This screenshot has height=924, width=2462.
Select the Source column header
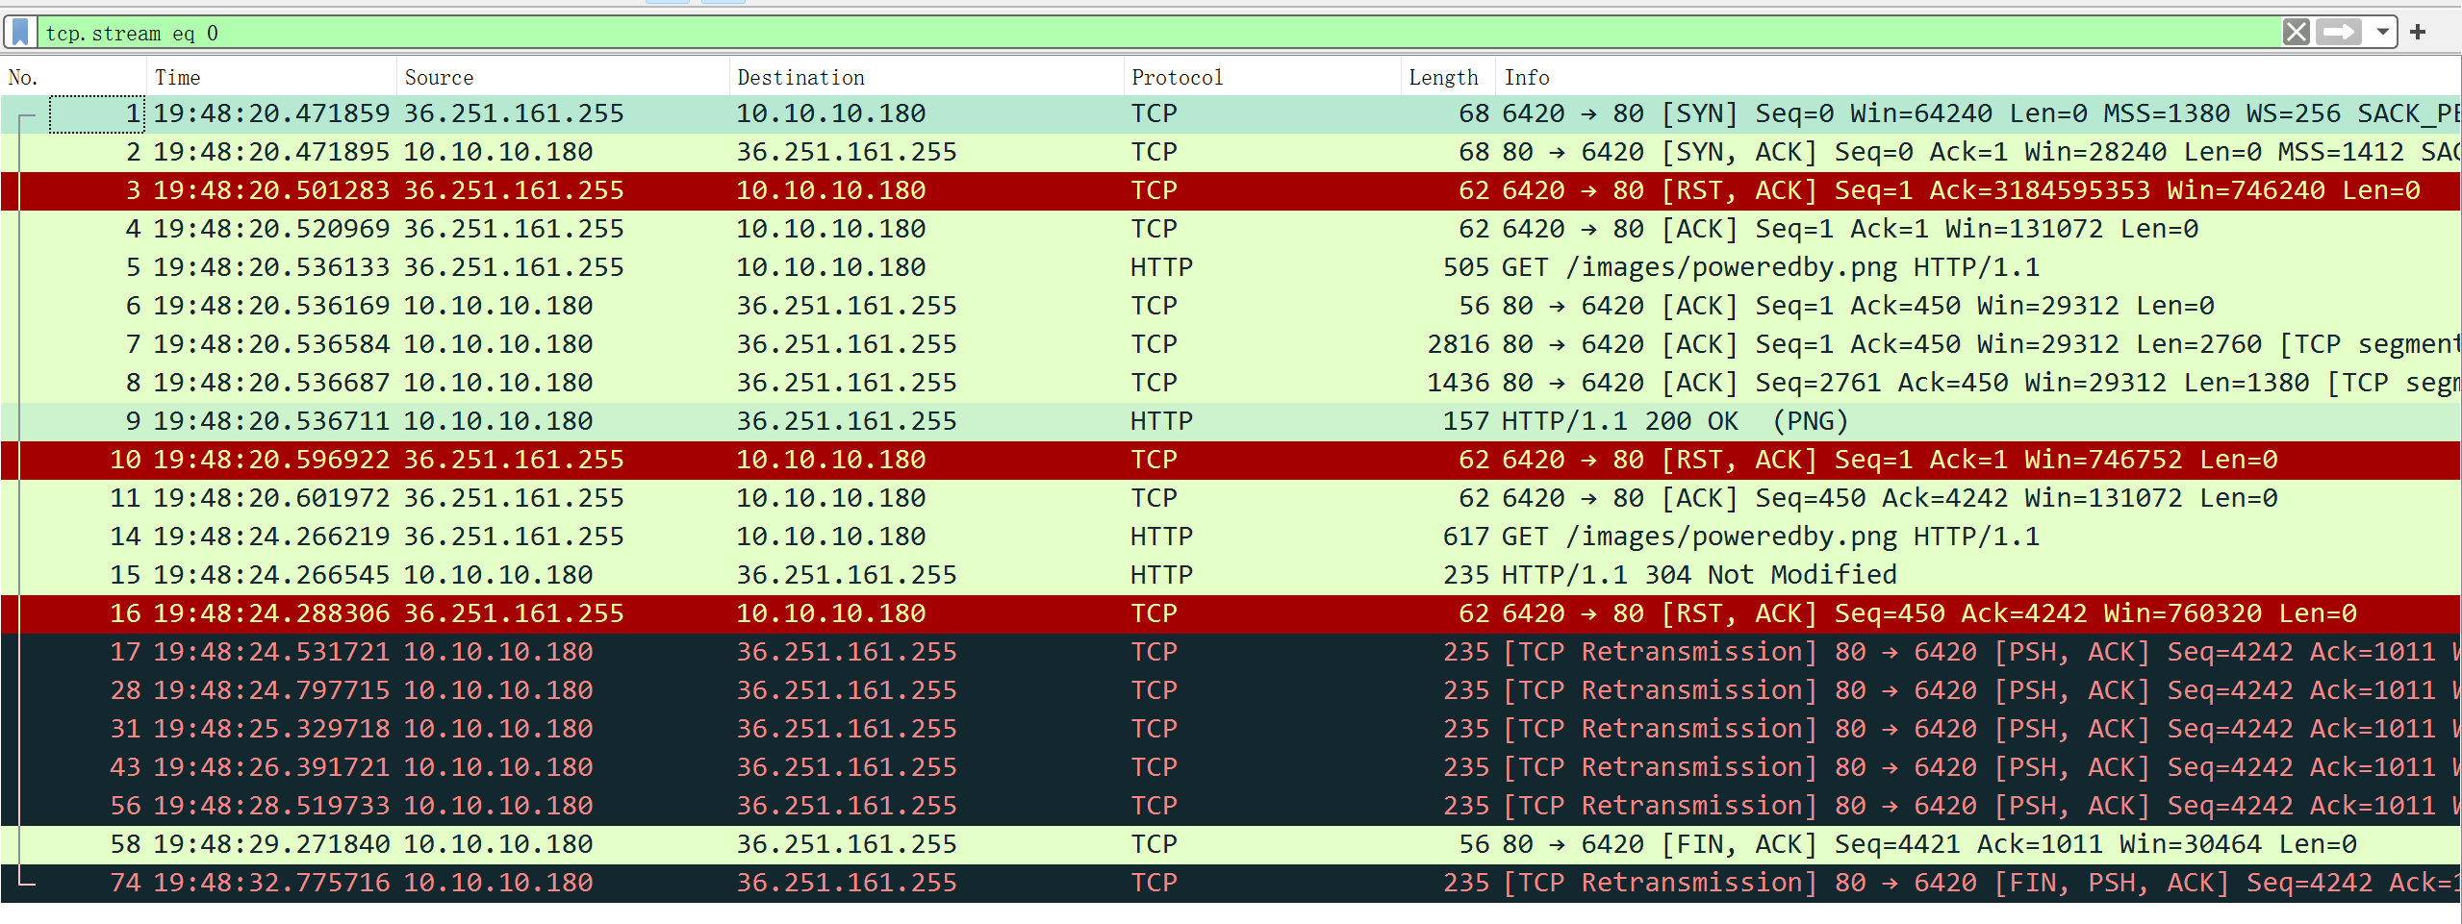click(x=439, y=77)
